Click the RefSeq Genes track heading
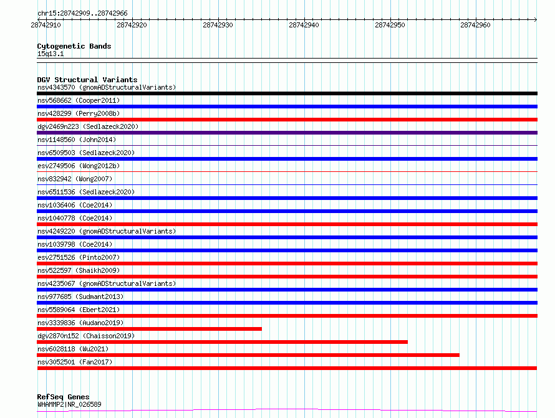Image resolution: width=555 pixels, height=418 pixels. point(63,397)
